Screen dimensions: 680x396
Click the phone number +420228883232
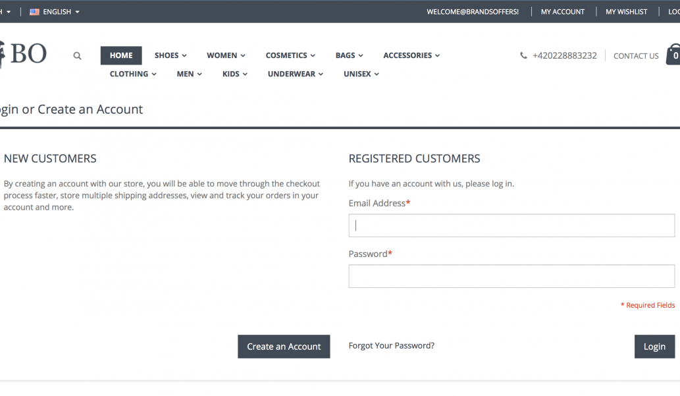click(x=564, y=55)
